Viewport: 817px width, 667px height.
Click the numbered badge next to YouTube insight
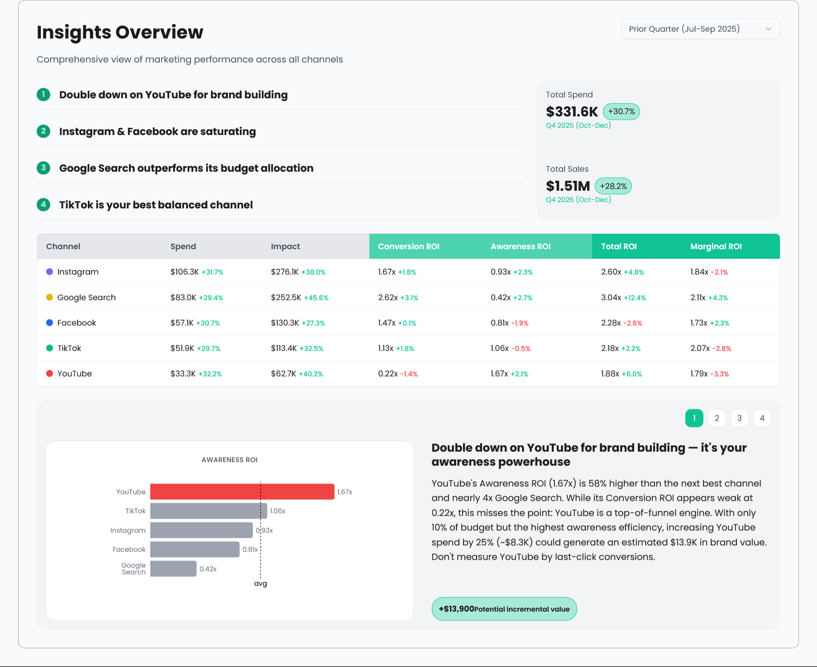(43, 95)
